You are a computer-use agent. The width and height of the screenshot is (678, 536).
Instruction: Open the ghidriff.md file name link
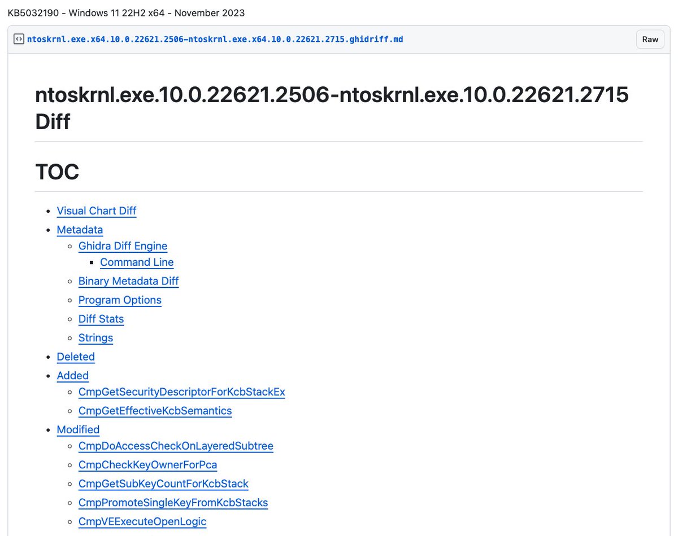coord(215,39)
